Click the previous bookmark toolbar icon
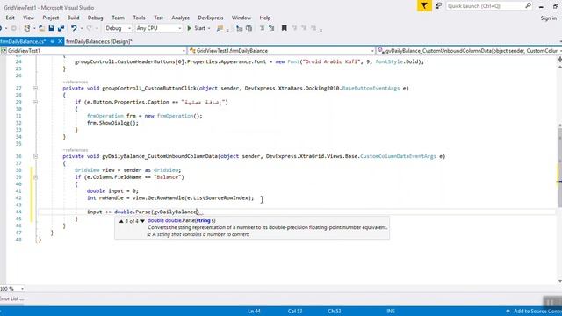The width and height of the screenshot is (562, 316). point(294,28)
